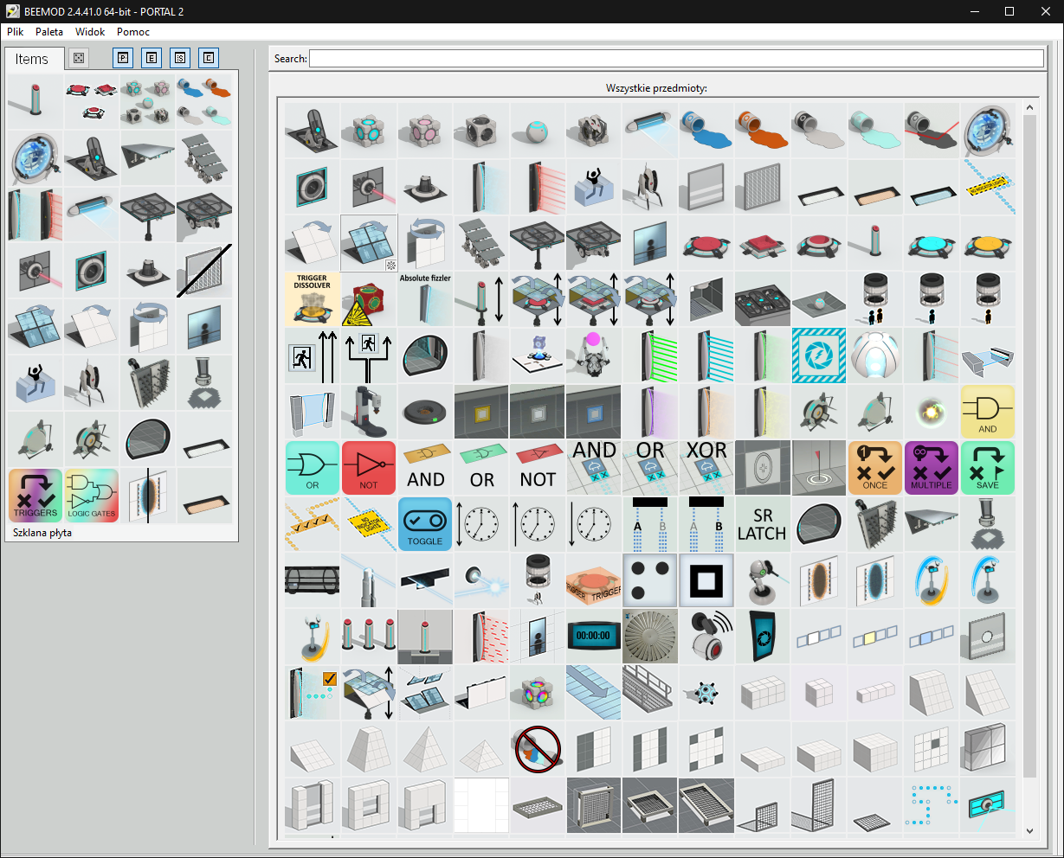Image resolution: width=1064 pixels, height=858 pixels.
Task: Select the Companion Cube in all items list
Action: [x=425, y=131]
